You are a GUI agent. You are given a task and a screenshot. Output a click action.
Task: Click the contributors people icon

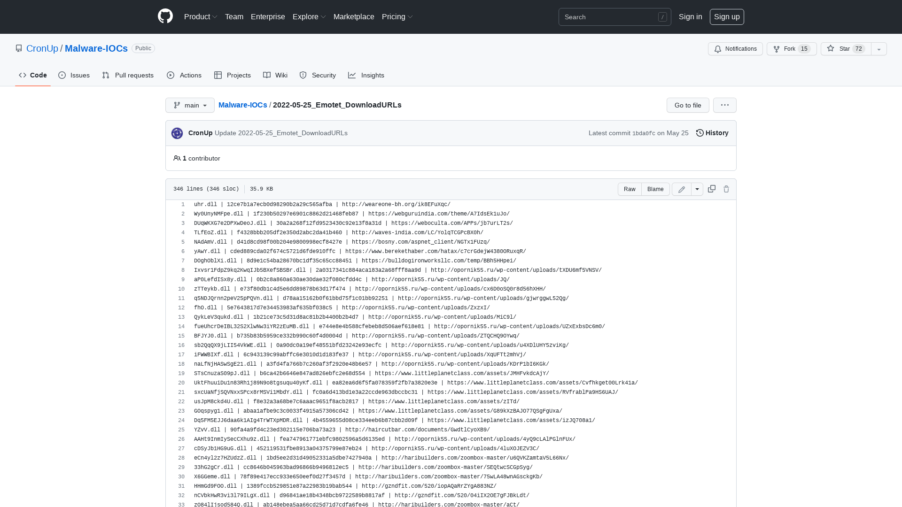(177, 158)
